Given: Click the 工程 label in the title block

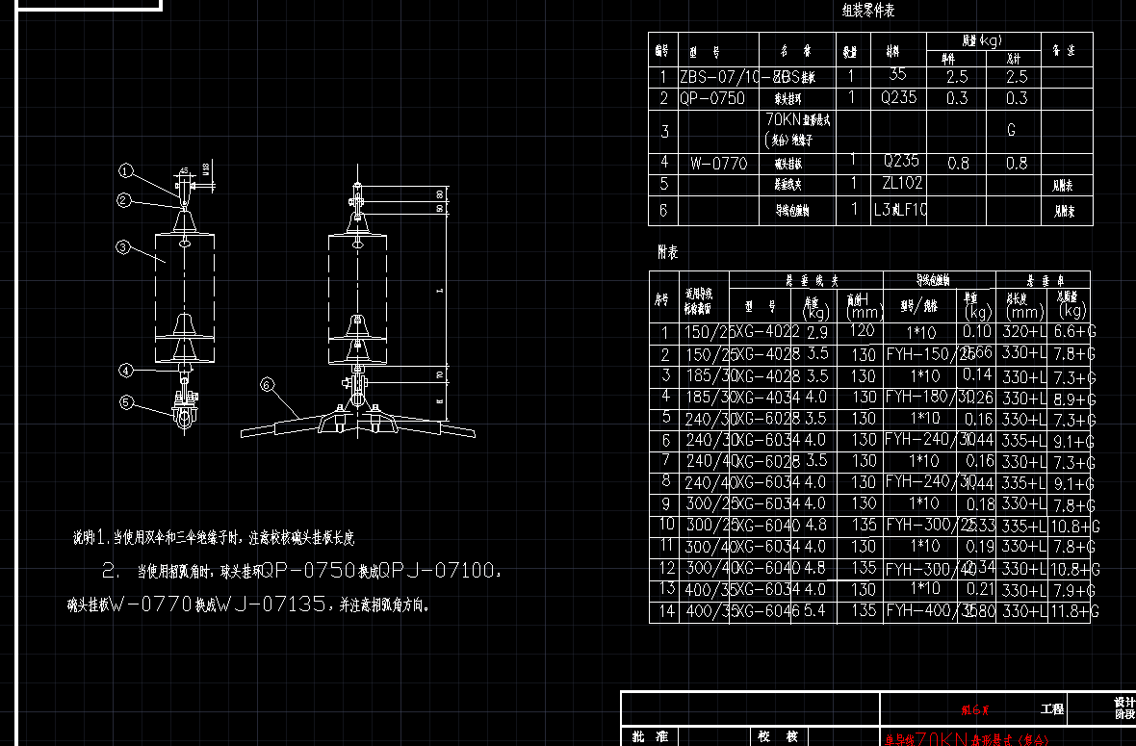Looking at the screenshot, I should coord(1052,708).
